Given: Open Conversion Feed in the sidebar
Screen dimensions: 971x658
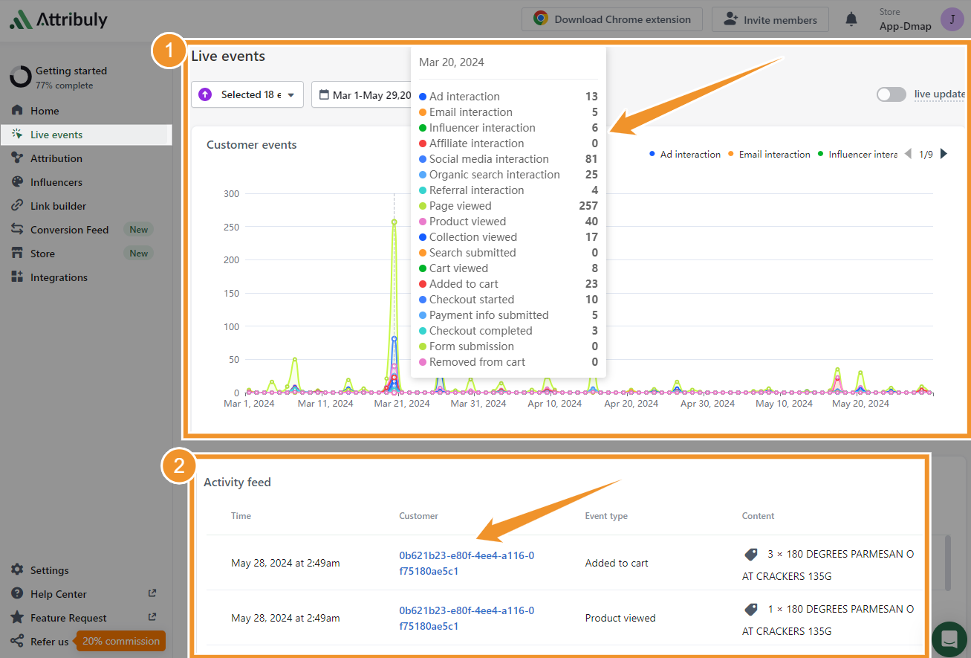Looking at the screenshot, I should [x=69, y=230].
